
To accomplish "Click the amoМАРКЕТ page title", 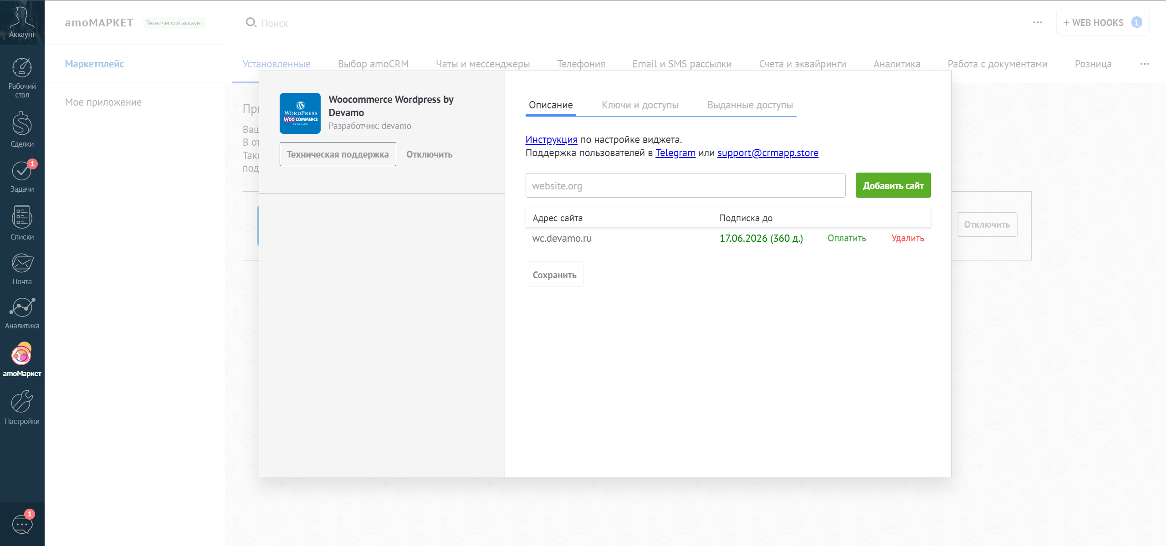I will click(99, 22).
